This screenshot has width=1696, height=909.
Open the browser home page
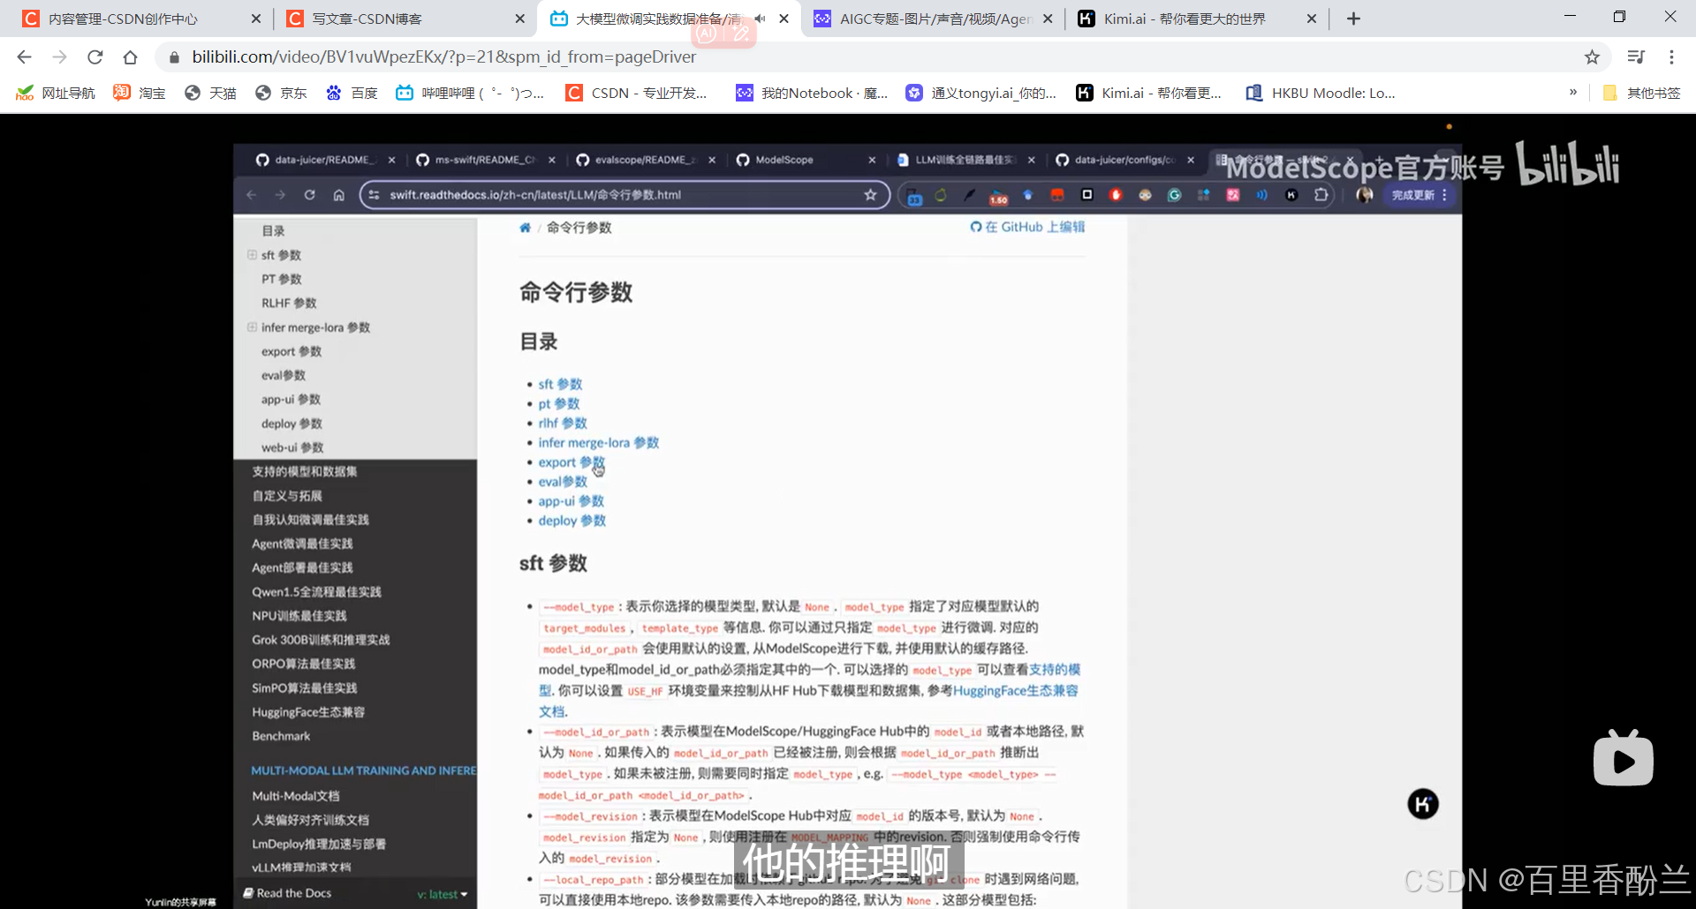[x=130, y=56]
